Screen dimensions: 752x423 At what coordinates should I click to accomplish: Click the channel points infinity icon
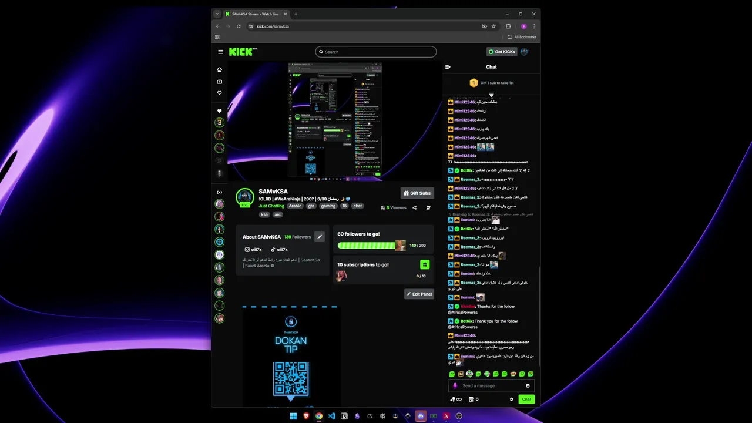[x=456, y=399]
